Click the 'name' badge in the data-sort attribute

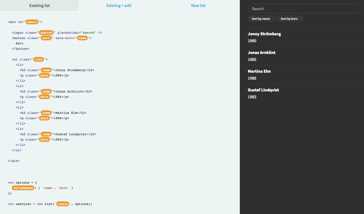pyautogui.click(x=83, y=38)
